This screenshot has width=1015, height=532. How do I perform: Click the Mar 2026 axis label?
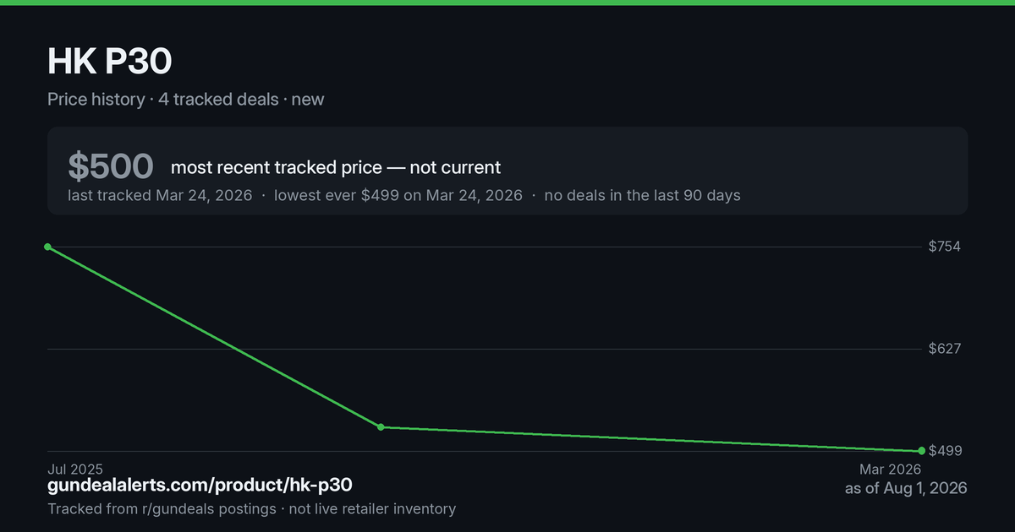[x=891, y=469]
